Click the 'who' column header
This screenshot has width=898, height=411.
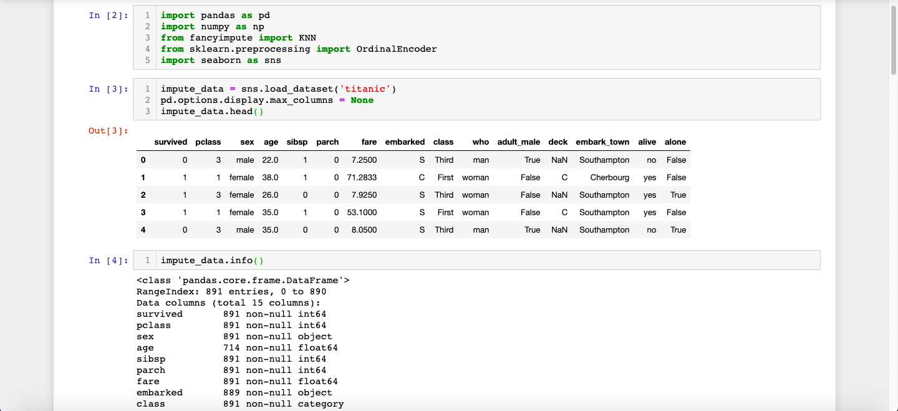[x=481, y=142]
